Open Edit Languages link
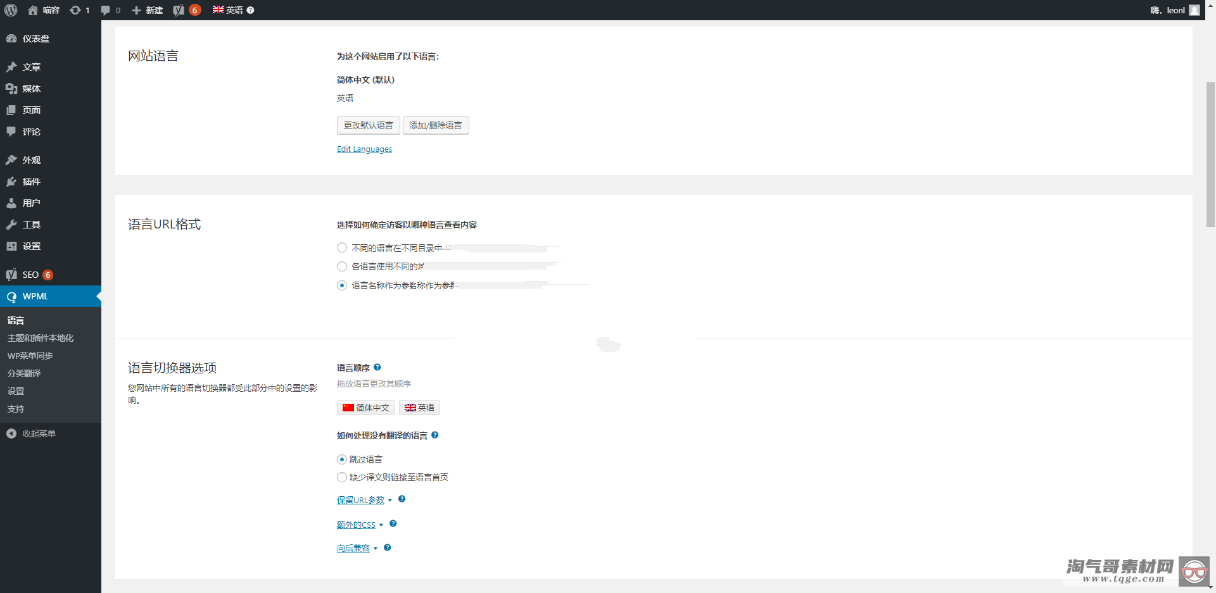Image resolution: width=1216 pixels, height=593 pixels. click(x=364, y=149)
